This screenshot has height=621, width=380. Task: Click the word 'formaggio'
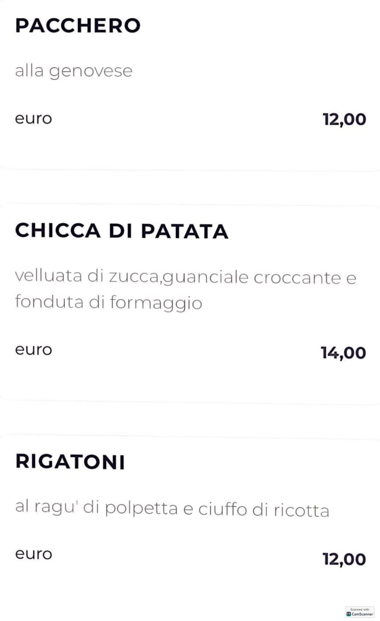[156, 303]
